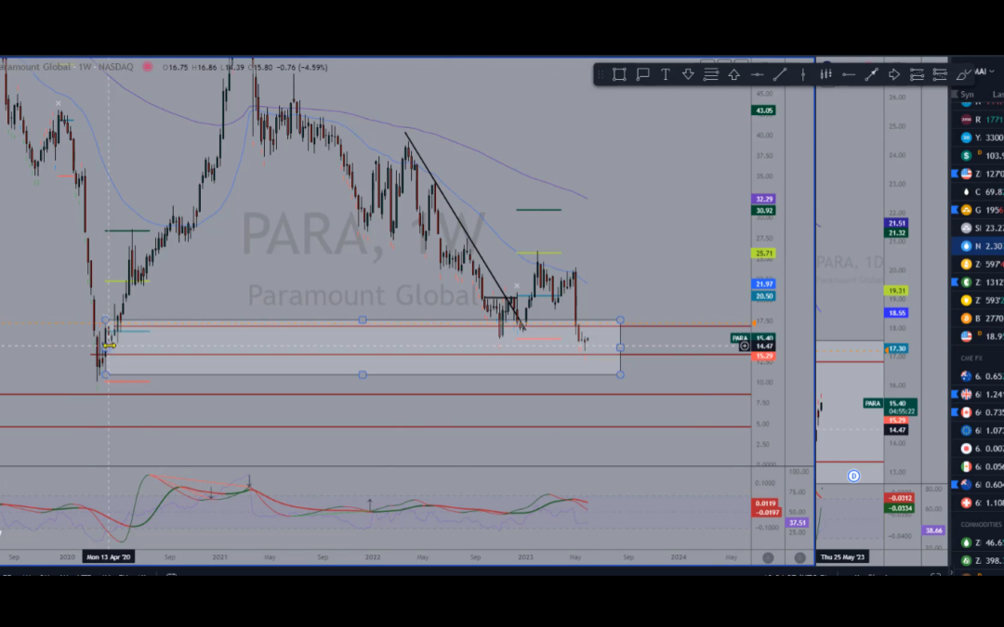Click the 25.71 yellow price label

point(764,254)
